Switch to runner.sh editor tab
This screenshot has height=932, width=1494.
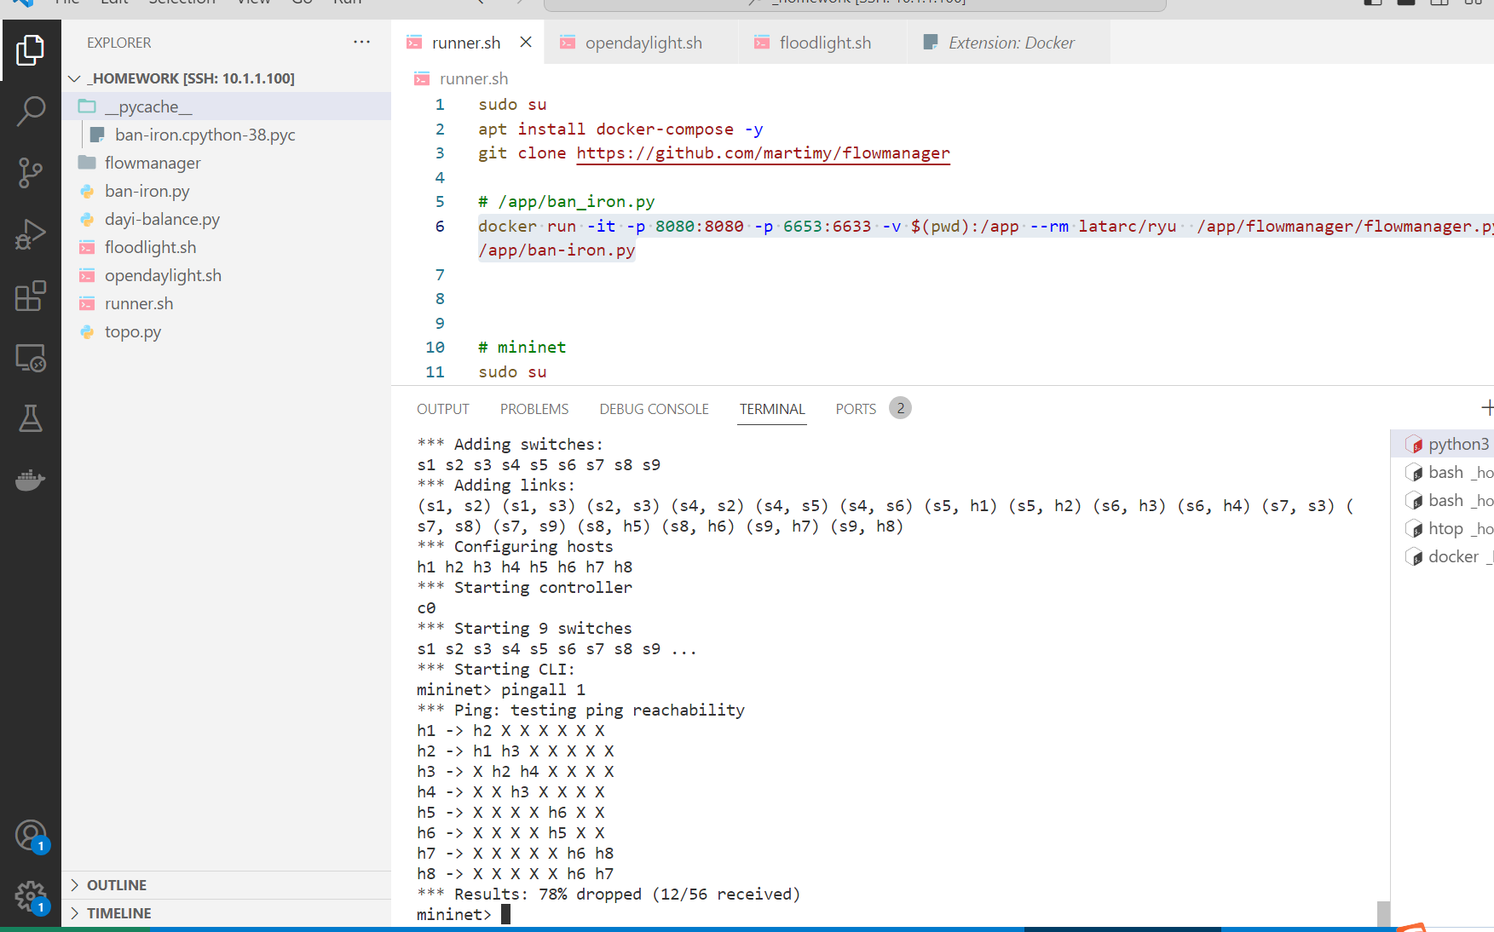click(465, 43)
